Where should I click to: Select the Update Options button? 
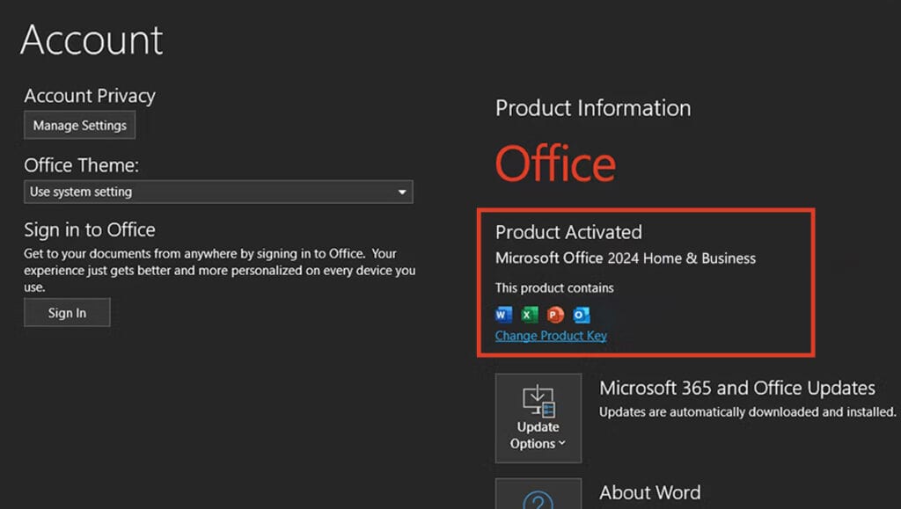(x=538, y=418)
